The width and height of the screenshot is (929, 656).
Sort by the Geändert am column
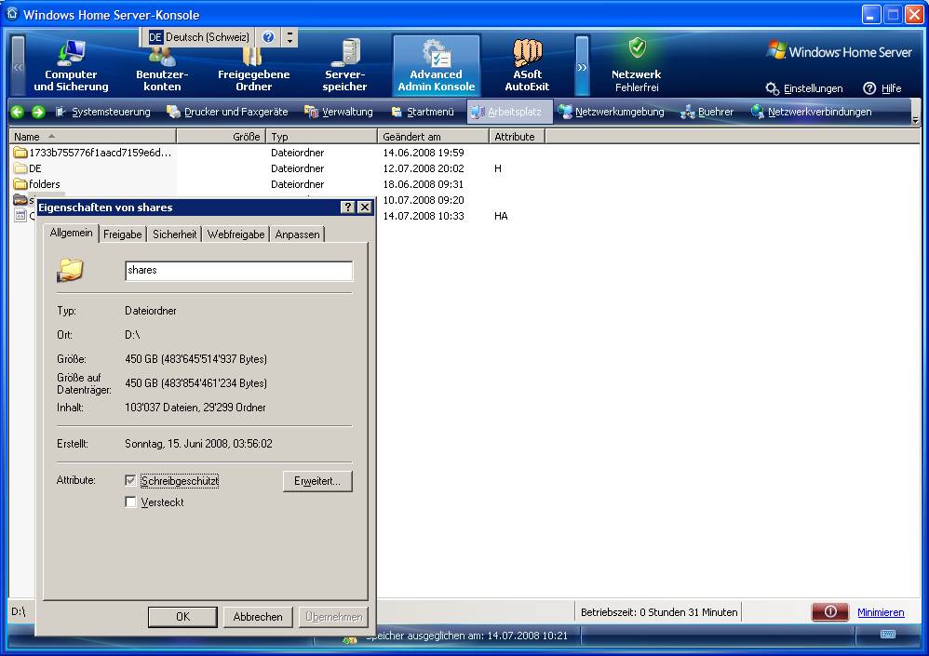(x=433, y=137)
